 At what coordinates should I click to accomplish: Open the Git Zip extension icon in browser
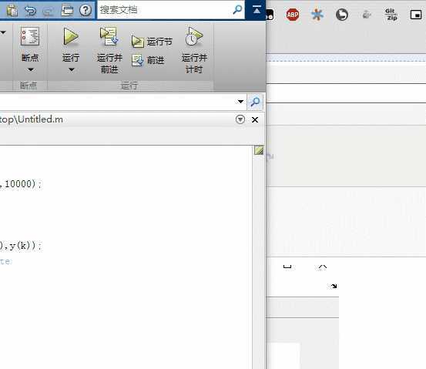pyautogui.click(x=391, y=15)
